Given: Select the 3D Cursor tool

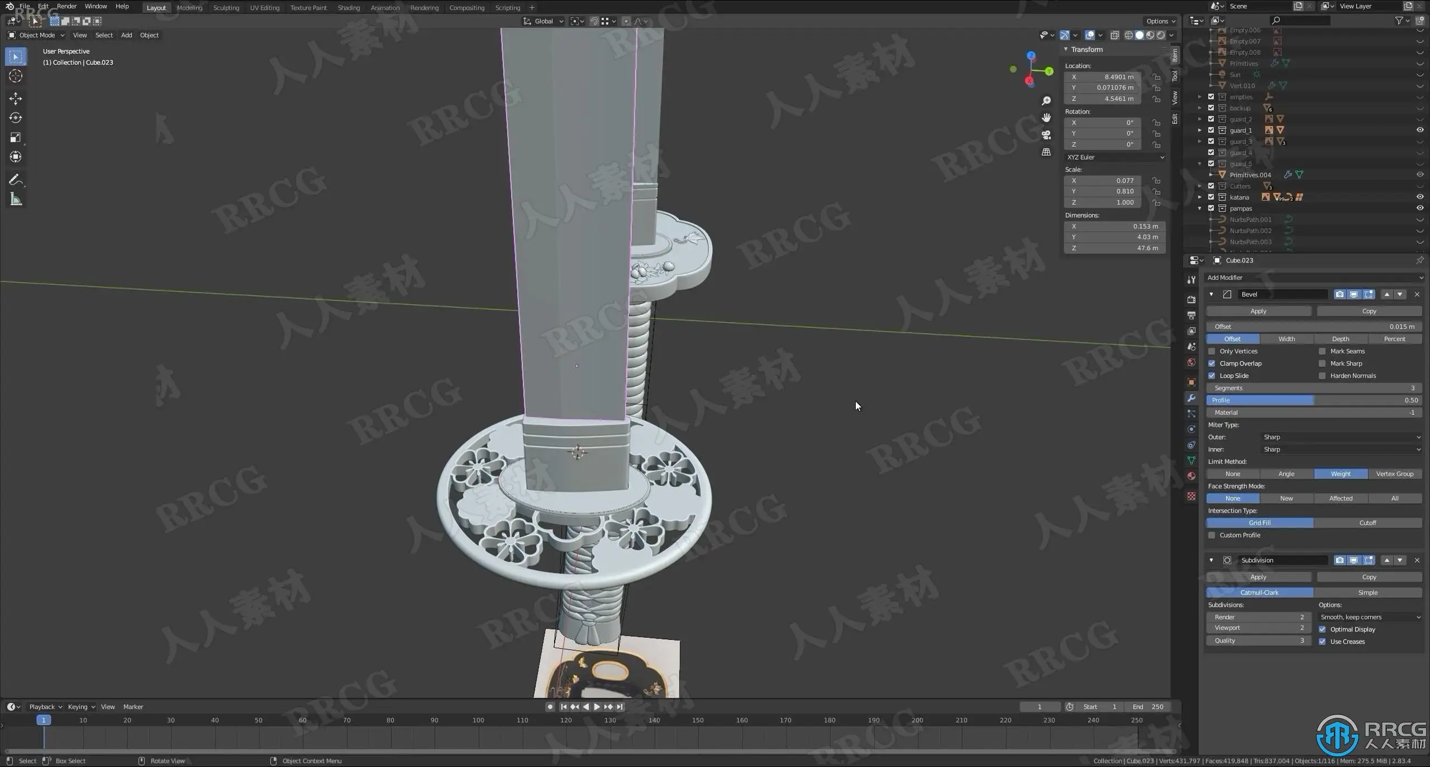Looking at the screenshot, I should pos(16,76).
